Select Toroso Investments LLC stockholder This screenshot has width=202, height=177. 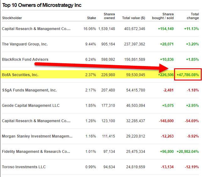[24, 167]
